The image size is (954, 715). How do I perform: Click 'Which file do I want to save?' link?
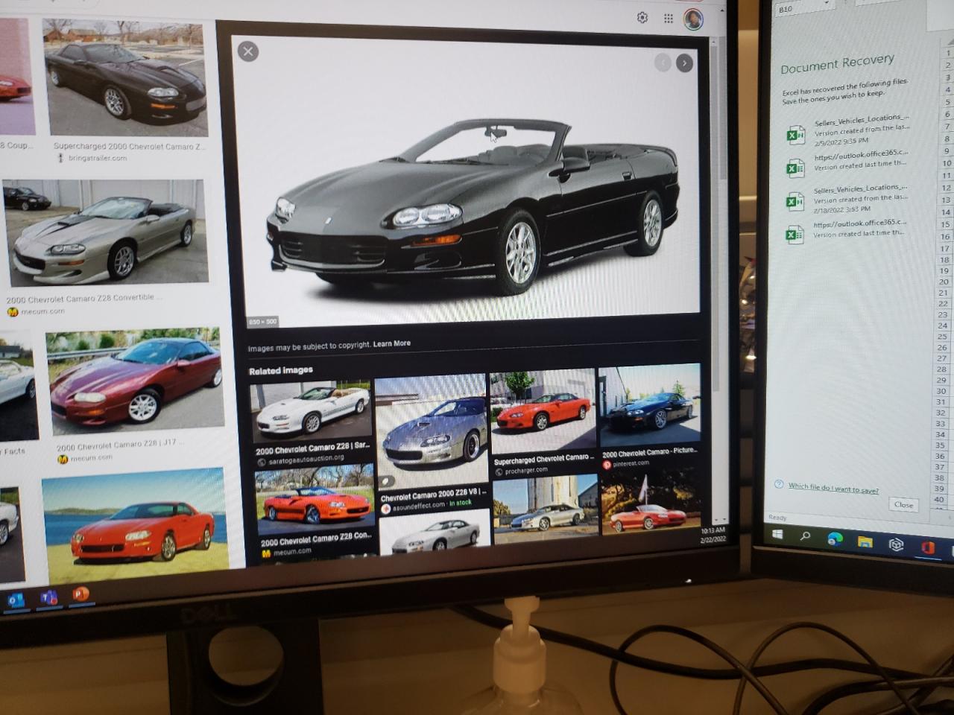tap(833, 488)
